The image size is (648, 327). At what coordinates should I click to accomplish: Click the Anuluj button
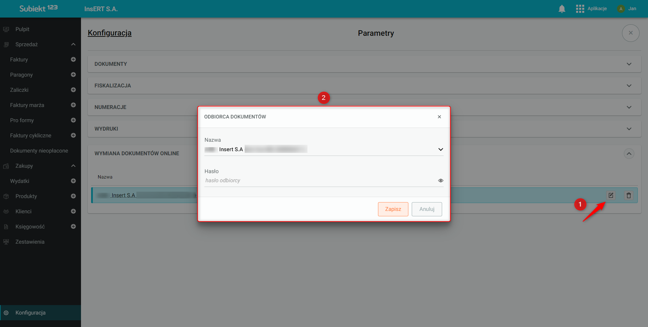click(427, 209)
